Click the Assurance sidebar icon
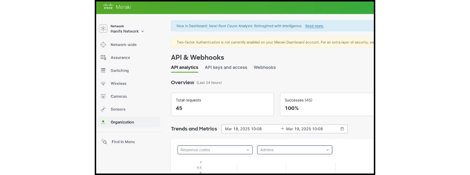This screenshot has height=175, width=470. [103, 58]
